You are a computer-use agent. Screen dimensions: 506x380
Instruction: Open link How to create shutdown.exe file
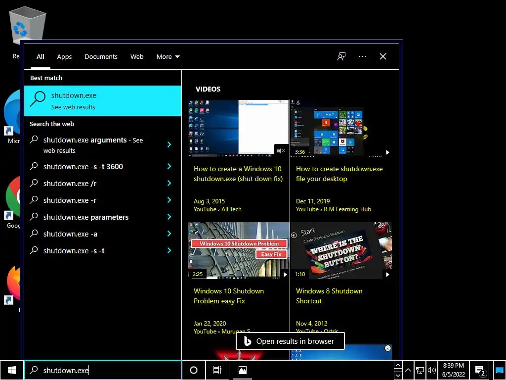339,174
